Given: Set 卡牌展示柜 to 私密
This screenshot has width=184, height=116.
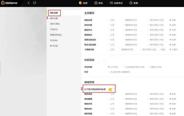Looking at the screenshot, I should 159,50.
